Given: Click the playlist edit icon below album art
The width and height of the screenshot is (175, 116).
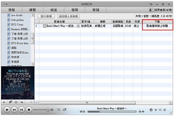Looking at the screenshot, I should pos(10,102).
